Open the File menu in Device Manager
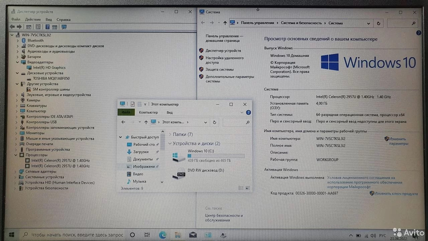Image resolution: width=428 pixels, height=241 pixels. 16,19
